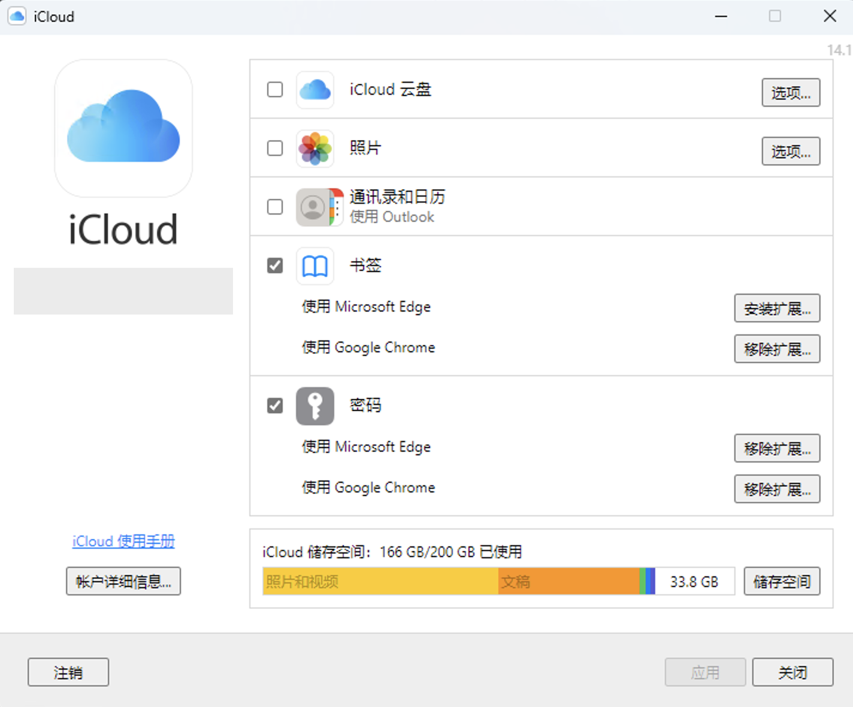
Task: Click the Passwords key icon
Action: (x=315, y=406)
